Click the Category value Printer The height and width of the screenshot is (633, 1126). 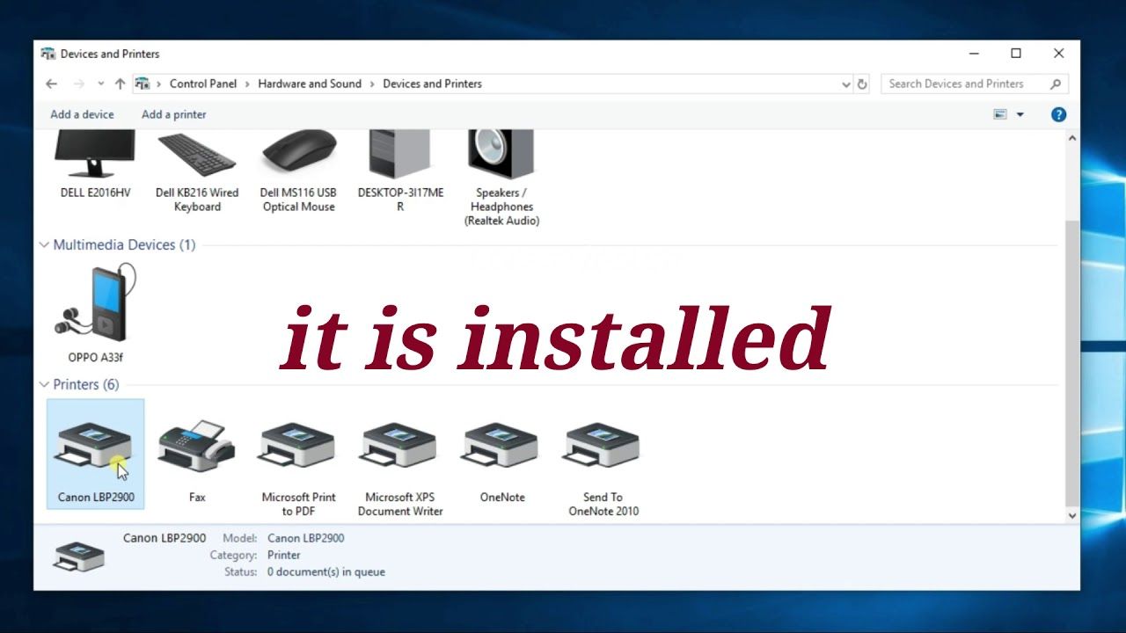coord(284,556)
